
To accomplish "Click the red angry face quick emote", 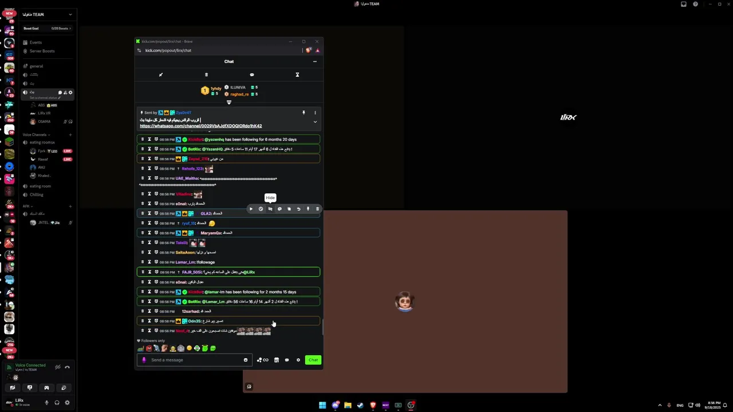I will coord(149,348).
